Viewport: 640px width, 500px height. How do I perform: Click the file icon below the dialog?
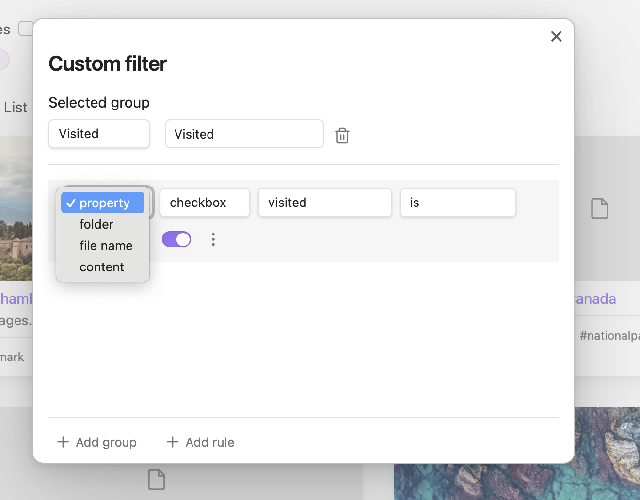157,480
